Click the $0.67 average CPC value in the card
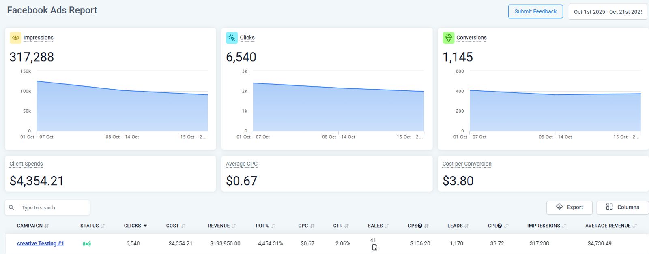The height and width of the screenshot is (254, 649). click(x=241, y=181)
